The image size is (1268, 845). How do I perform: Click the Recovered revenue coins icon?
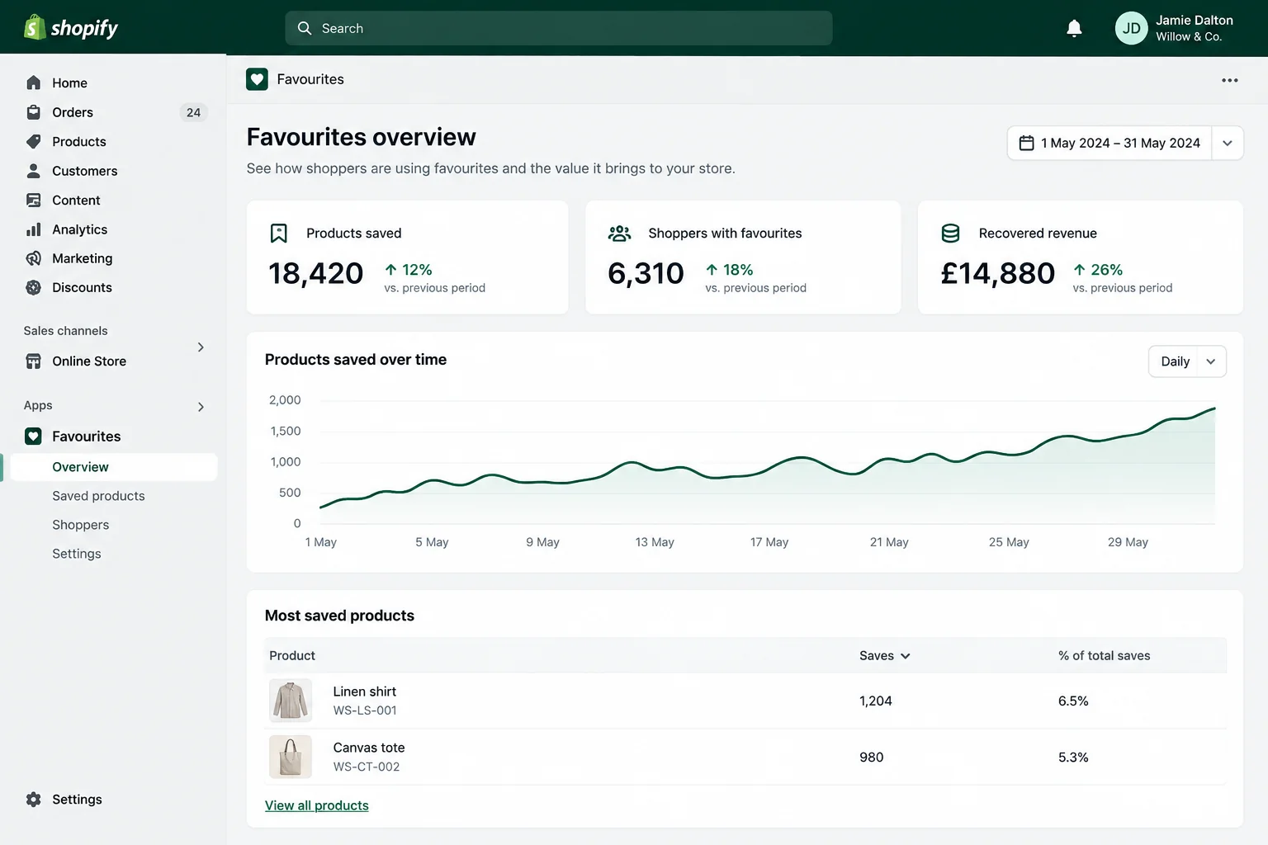(x=951, y=234)
